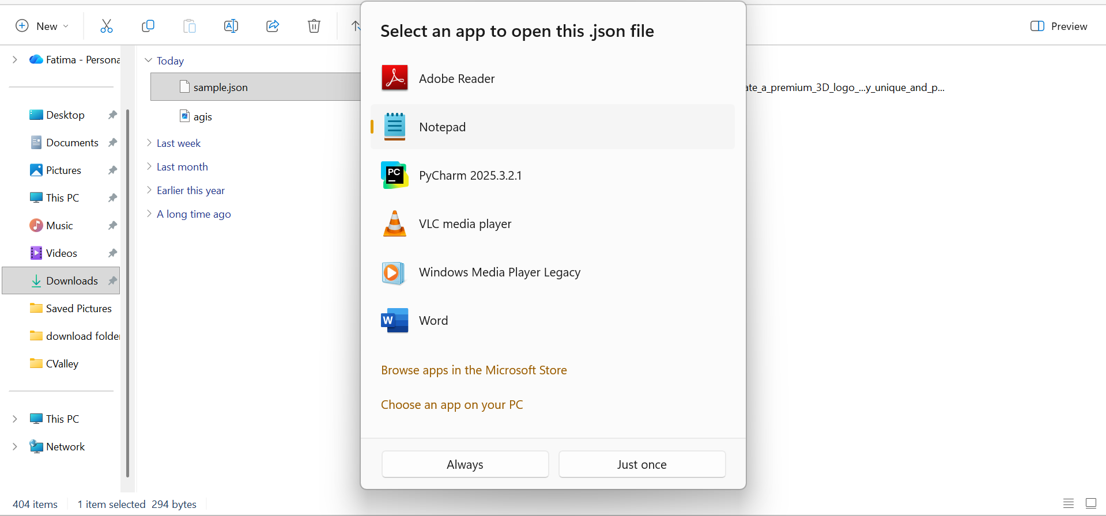The width and height of the screenshot is (1106, 516).
Task: Click the Adobe Reader app icon
Action: [x=395, y=78]
